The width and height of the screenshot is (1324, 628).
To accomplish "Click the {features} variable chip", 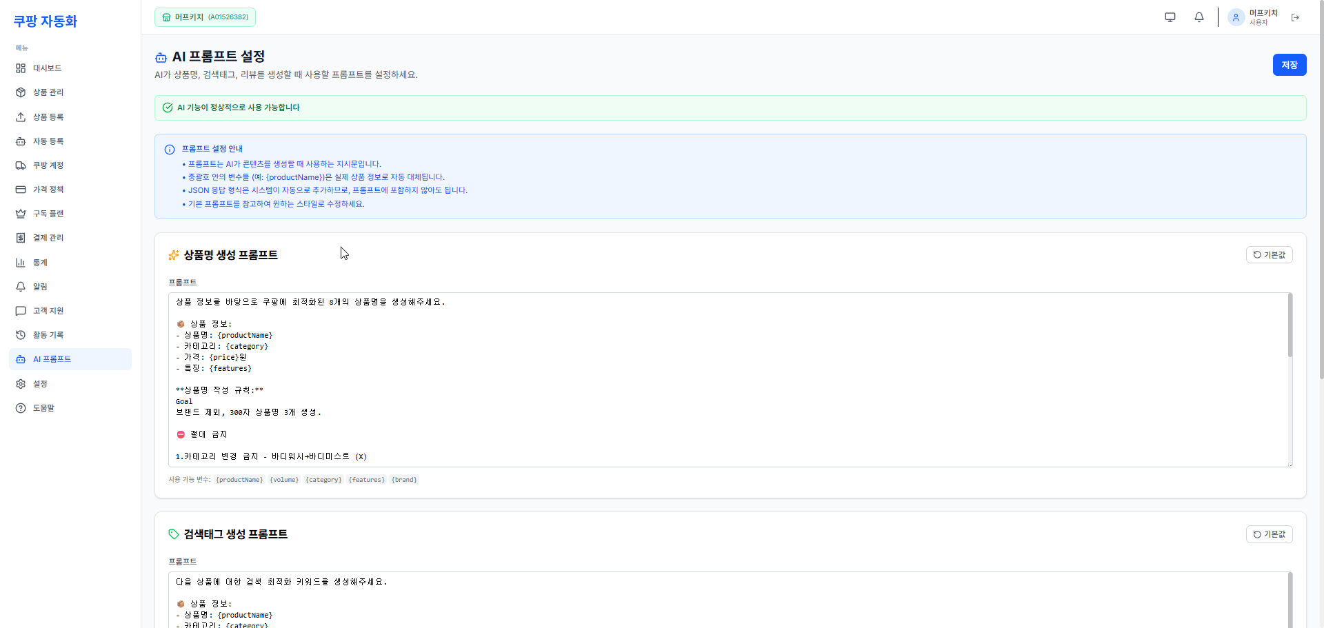I will [367, 480].
